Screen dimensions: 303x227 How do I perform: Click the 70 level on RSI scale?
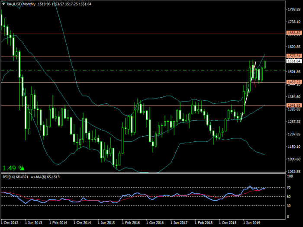point(289,187)
